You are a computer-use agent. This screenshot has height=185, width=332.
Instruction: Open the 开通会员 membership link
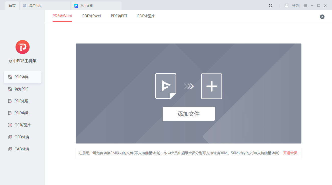point(290,153)
